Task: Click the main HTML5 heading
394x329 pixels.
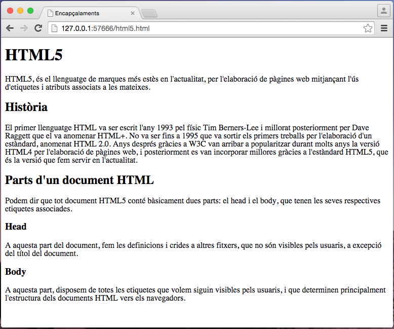Action: click(34, 55)
